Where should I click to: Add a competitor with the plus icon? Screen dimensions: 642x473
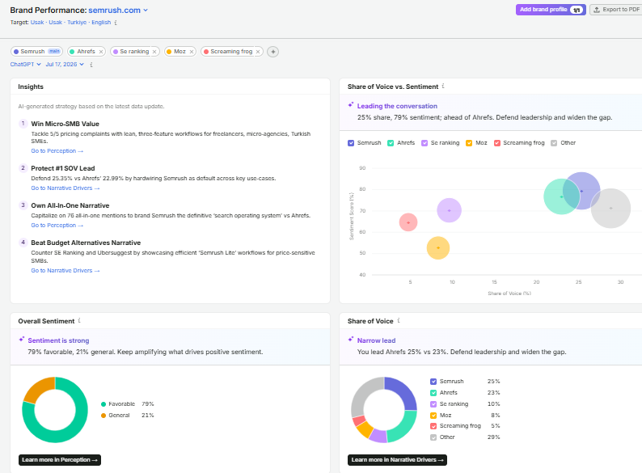(273, 52)
